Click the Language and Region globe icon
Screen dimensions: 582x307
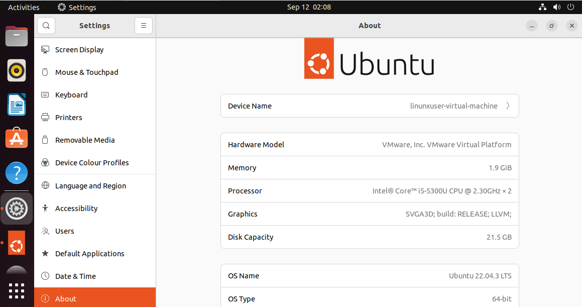[x=45, y=186]
